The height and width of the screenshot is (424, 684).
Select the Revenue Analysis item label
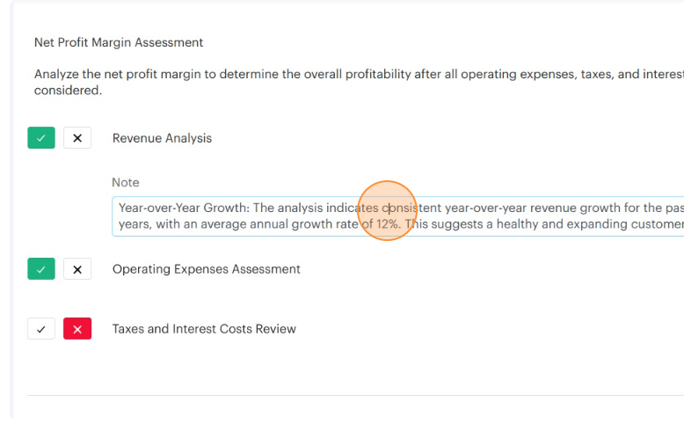click(x=162, y=138)
